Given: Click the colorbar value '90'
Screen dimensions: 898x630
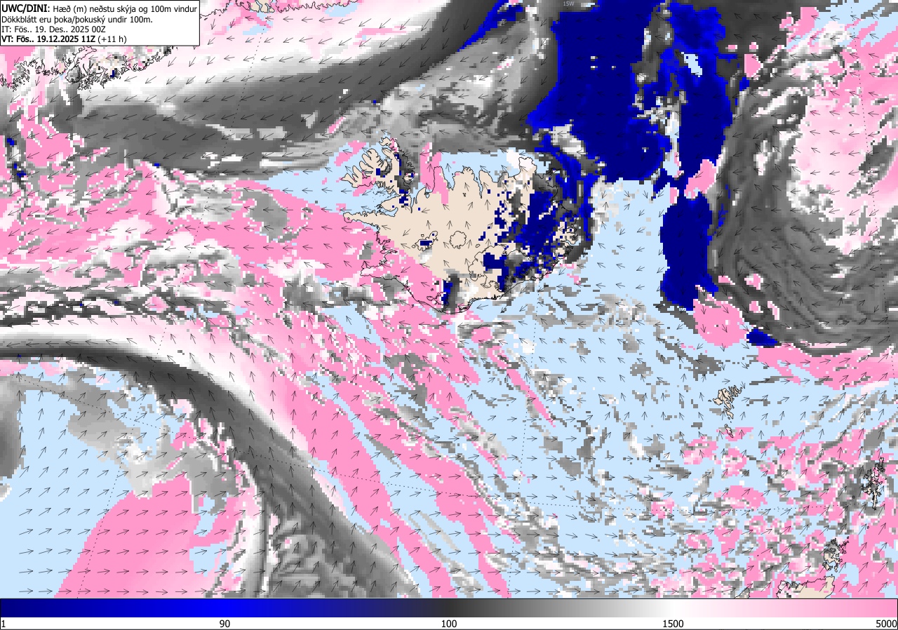Looking at the screenshot, I should (225, 624).
